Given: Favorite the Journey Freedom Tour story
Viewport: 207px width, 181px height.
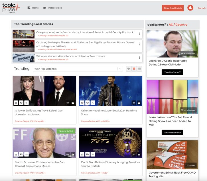Looking at the screenshot, I should (82, 154).
